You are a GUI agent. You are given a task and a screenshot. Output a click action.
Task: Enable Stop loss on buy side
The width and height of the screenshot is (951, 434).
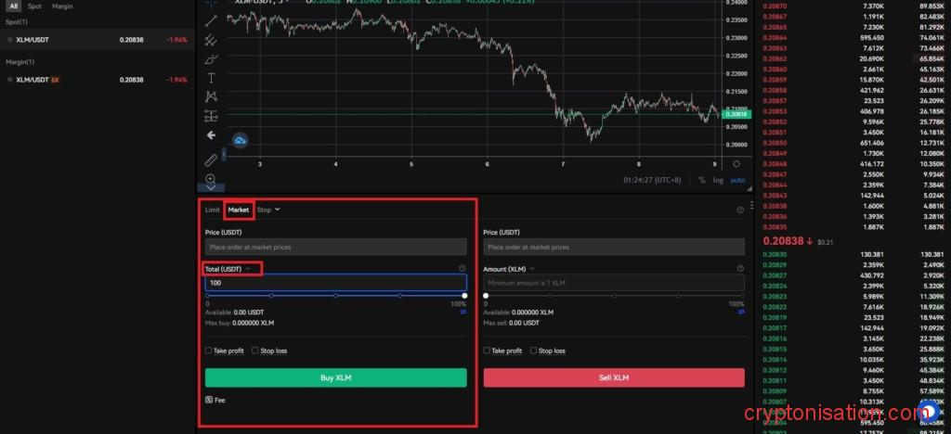tap(255, 351)
